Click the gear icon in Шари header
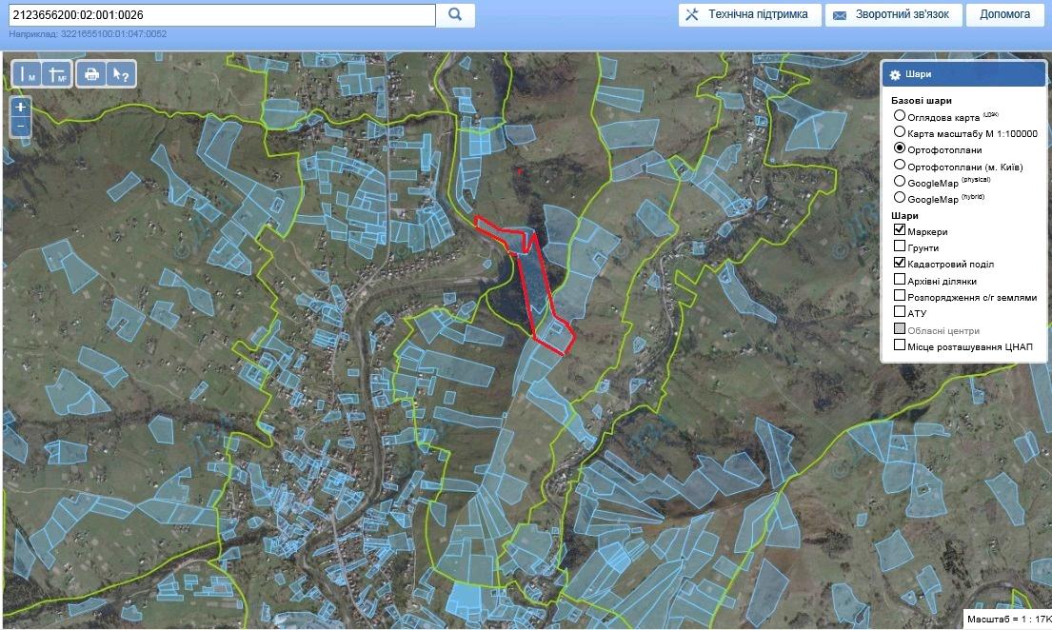Viewport: 1052px width, 630px height. point(894,75)
